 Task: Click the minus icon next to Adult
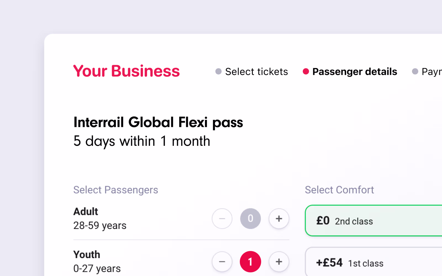point(222,218)
